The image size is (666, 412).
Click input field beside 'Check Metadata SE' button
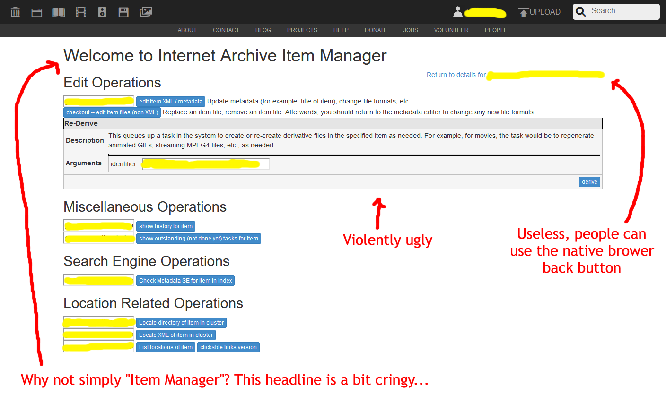(x=99, y=280)
